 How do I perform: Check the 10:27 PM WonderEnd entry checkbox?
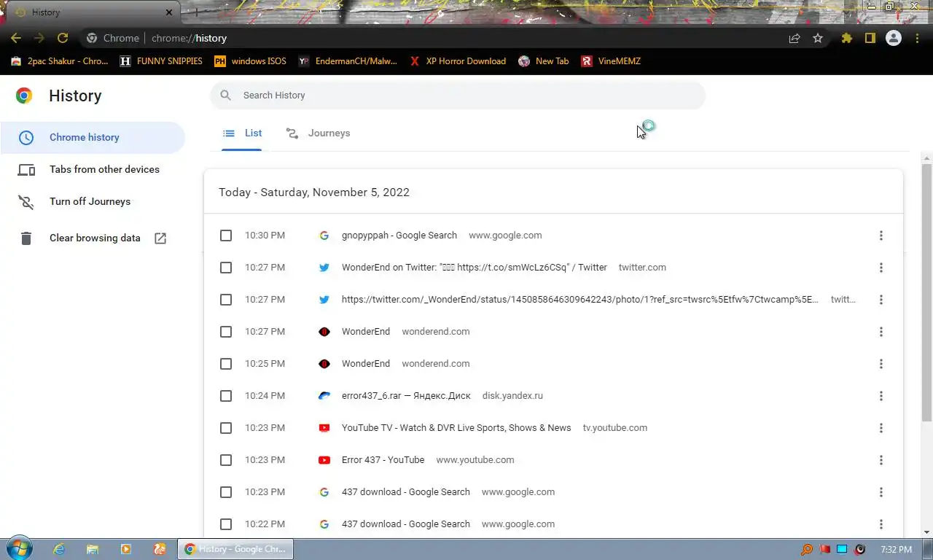(x=226, y=332)
